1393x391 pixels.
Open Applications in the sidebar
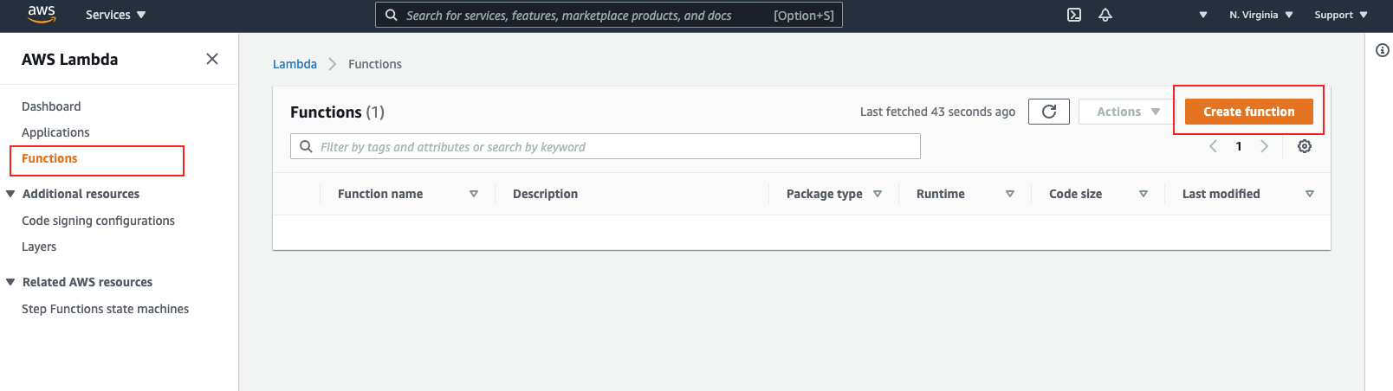(55, 132)
